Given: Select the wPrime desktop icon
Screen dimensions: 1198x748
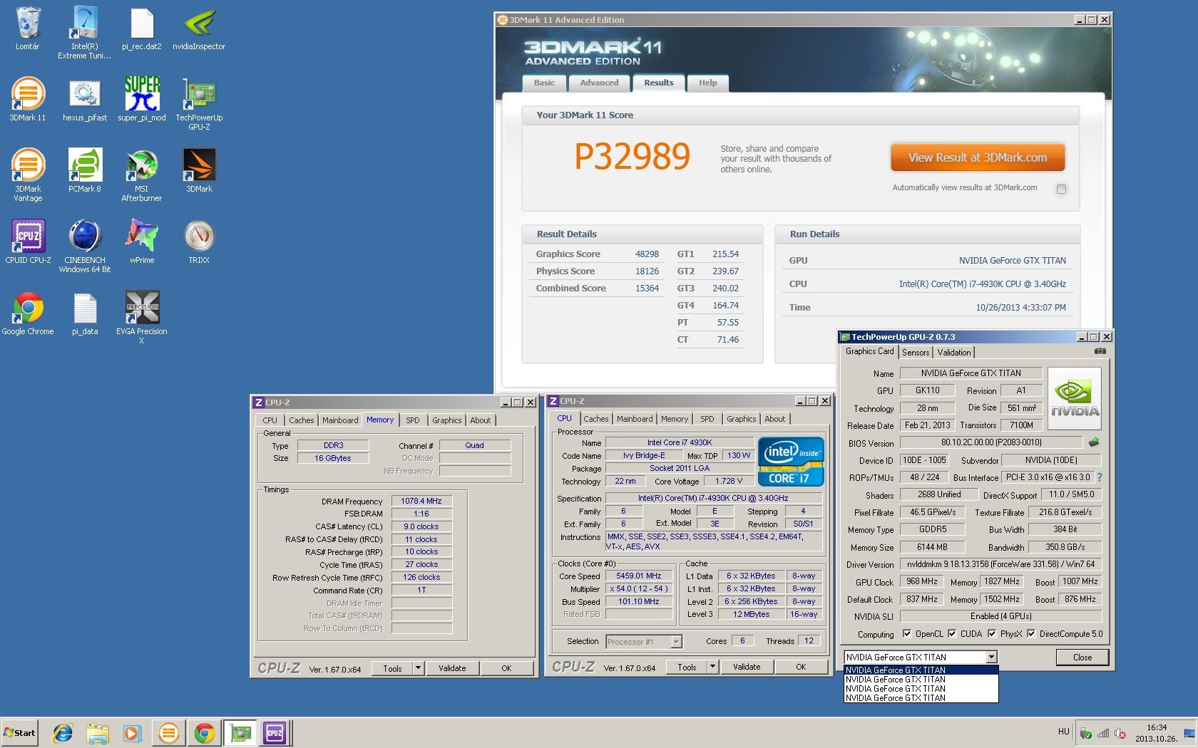Looking at the screenshot, I should (x=142, y=242).
